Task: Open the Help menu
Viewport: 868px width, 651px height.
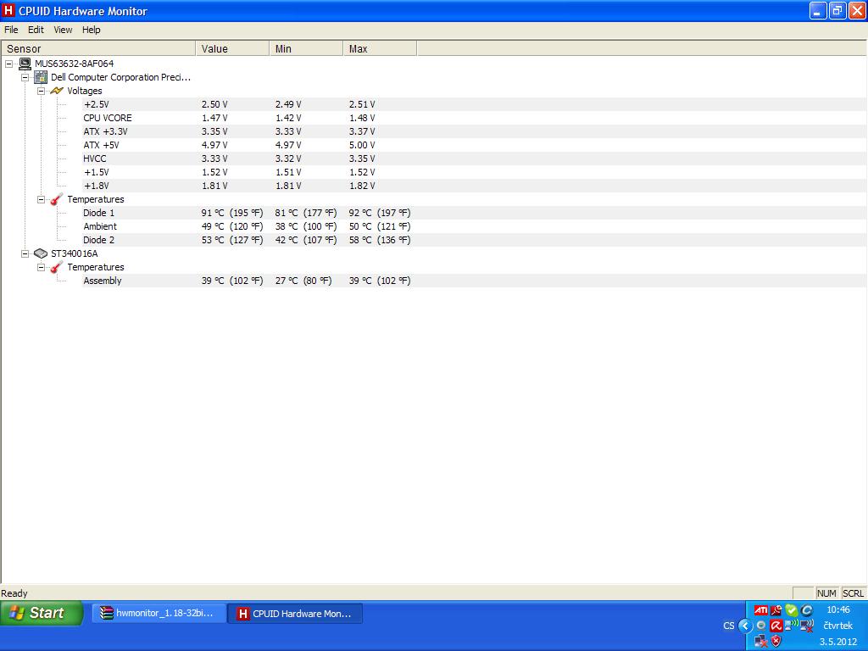Action: click(92, 30)
